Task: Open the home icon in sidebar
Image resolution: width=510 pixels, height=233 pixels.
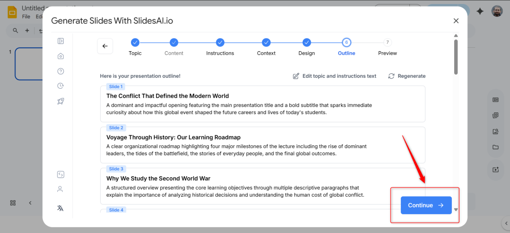Action: [60, 56]
